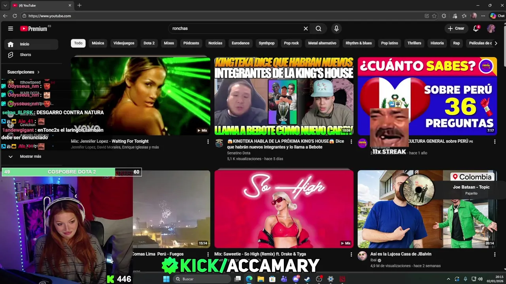Select the Todo filter chip
Screen dimensions: 506x284
[78, 43]
